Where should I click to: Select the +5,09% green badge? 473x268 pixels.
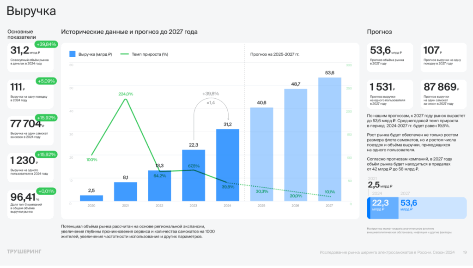tap(45, 81)
